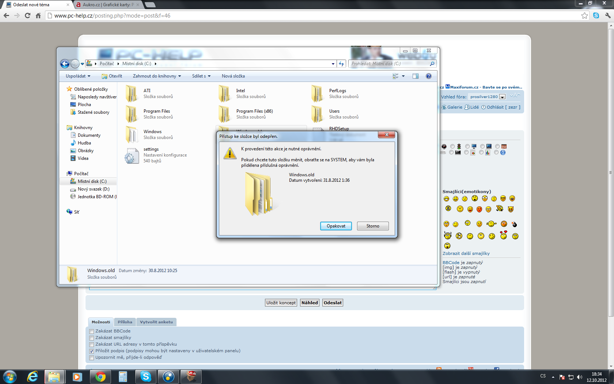Select the traffic light topic icon radio
The height and width of the screenshot is (384, 614).
coord(452,147)
